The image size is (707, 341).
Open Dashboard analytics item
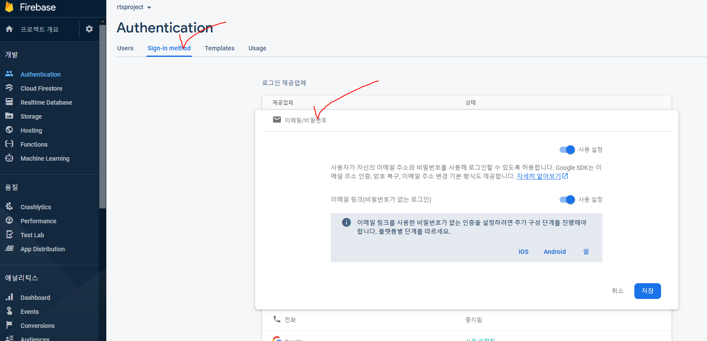click(x=35, y=298)
